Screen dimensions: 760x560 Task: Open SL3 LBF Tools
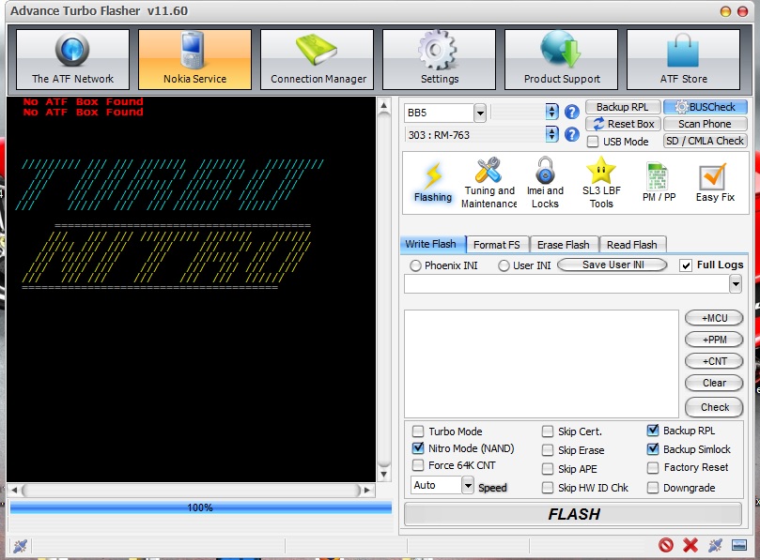pos(601,183)
